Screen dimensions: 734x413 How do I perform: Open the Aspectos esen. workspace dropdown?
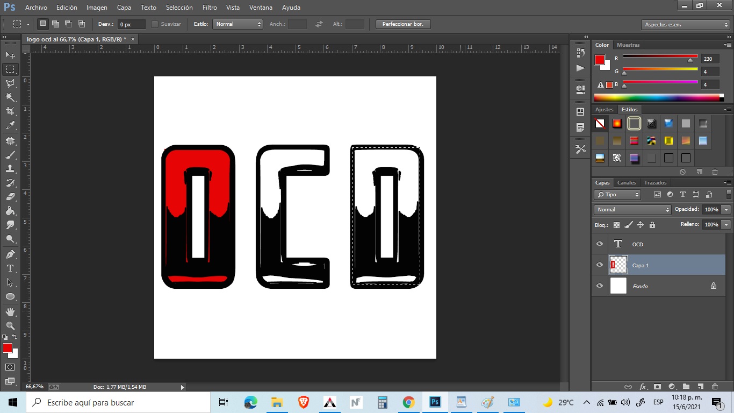point(685,25)
